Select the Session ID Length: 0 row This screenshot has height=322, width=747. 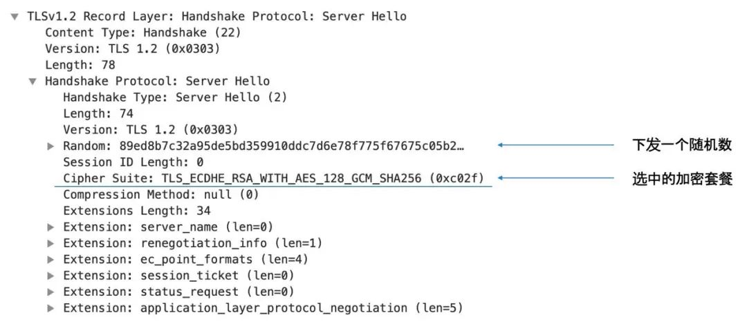[133, 162]
